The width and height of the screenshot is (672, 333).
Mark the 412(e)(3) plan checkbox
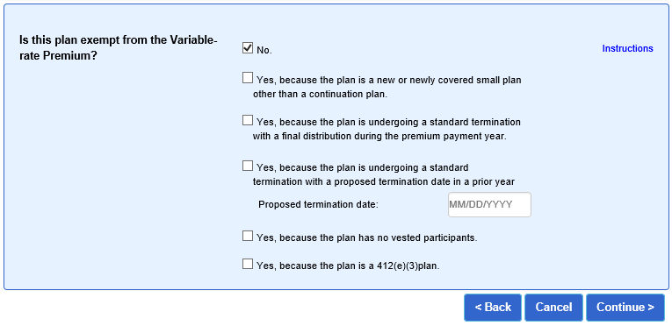pyautogui.click(x=248, y=264)
